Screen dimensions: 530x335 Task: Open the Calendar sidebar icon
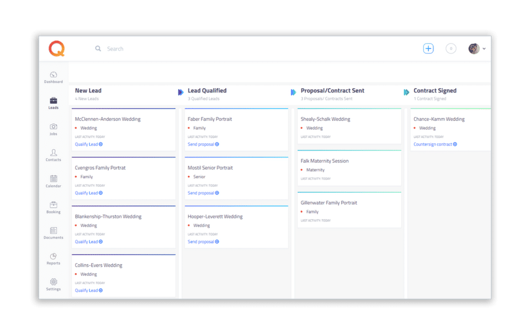(54, 179)
